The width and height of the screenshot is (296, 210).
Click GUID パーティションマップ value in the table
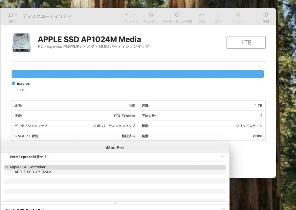(x=114, y=126)
